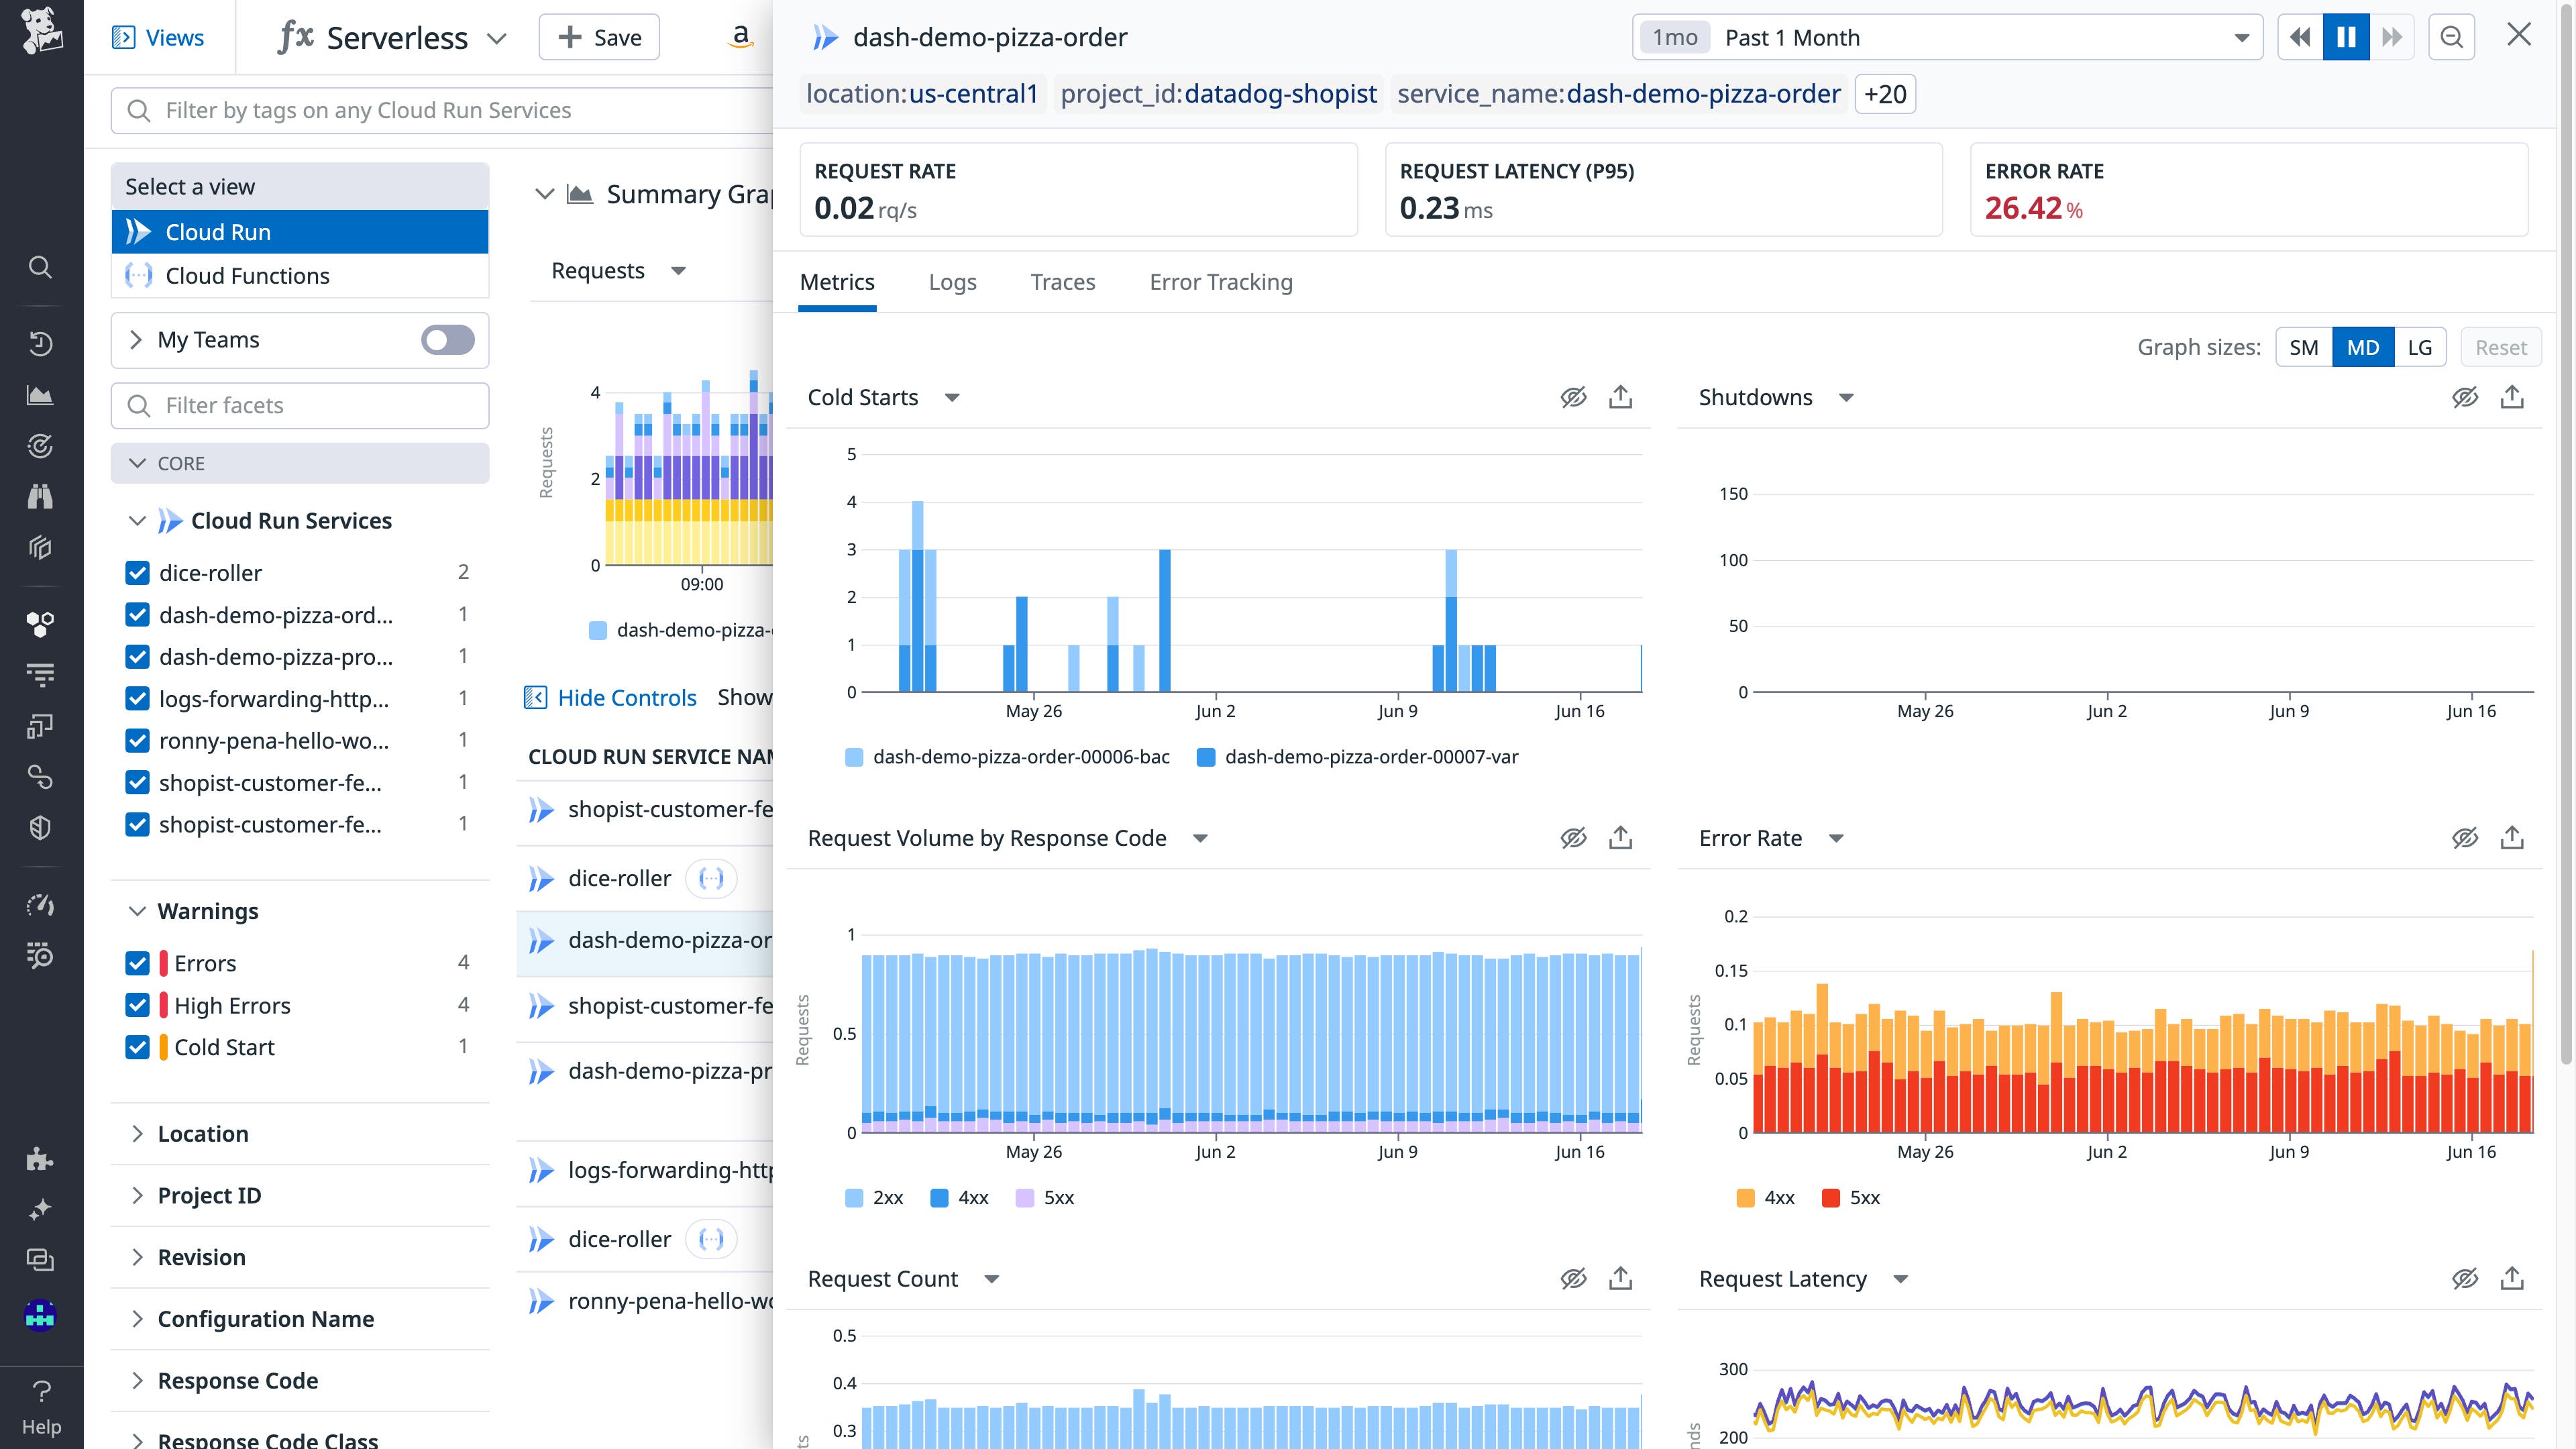Hide the Error Rate graph using the eye icon
2576x1449 pixels.
2466,838
